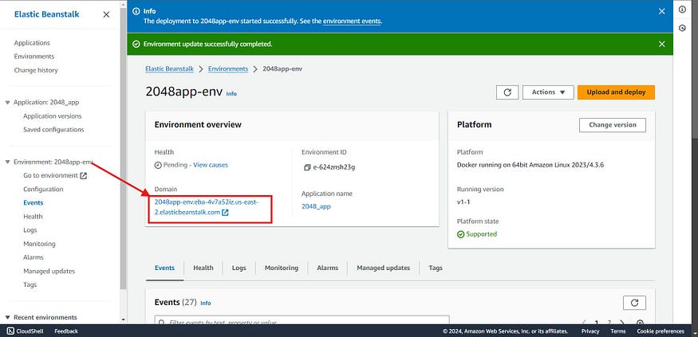Click Go to environment sidebar link
Screen dimensions: 698x337
(55, 175)
